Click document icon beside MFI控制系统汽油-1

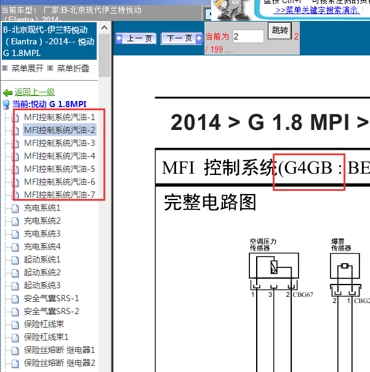coord(15,118)
